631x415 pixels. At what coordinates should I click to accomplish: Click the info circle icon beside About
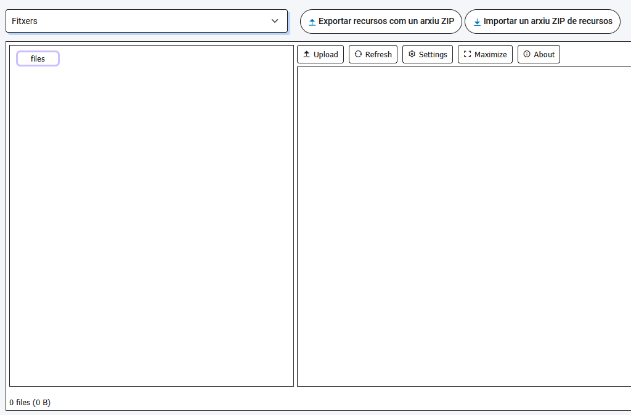[527, 54]
